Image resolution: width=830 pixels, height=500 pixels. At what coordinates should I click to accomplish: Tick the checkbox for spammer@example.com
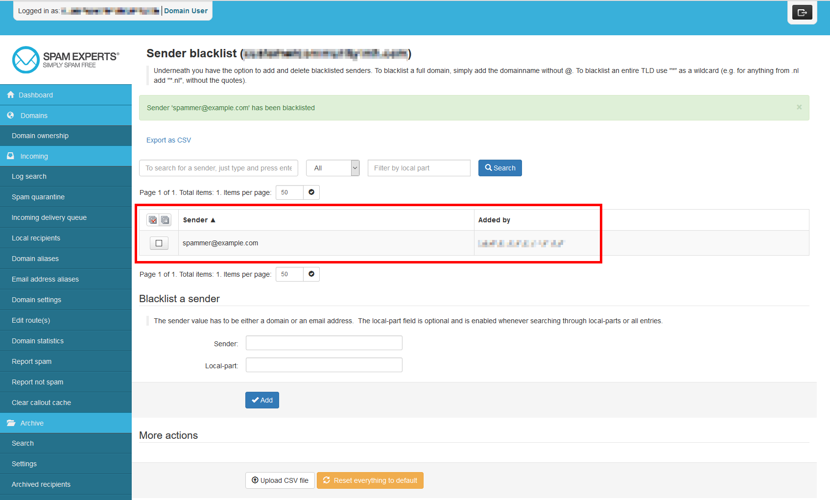pos(159,243)
